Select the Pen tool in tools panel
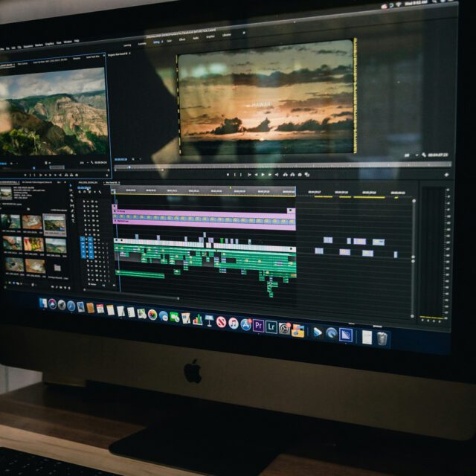476x476 pixels. pos(72,211)
